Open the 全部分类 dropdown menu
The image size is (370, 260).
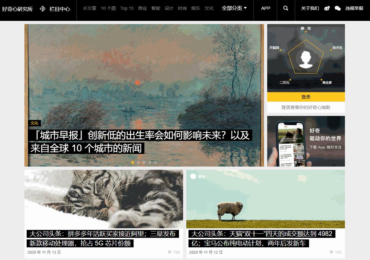click(x=234, y=9)
